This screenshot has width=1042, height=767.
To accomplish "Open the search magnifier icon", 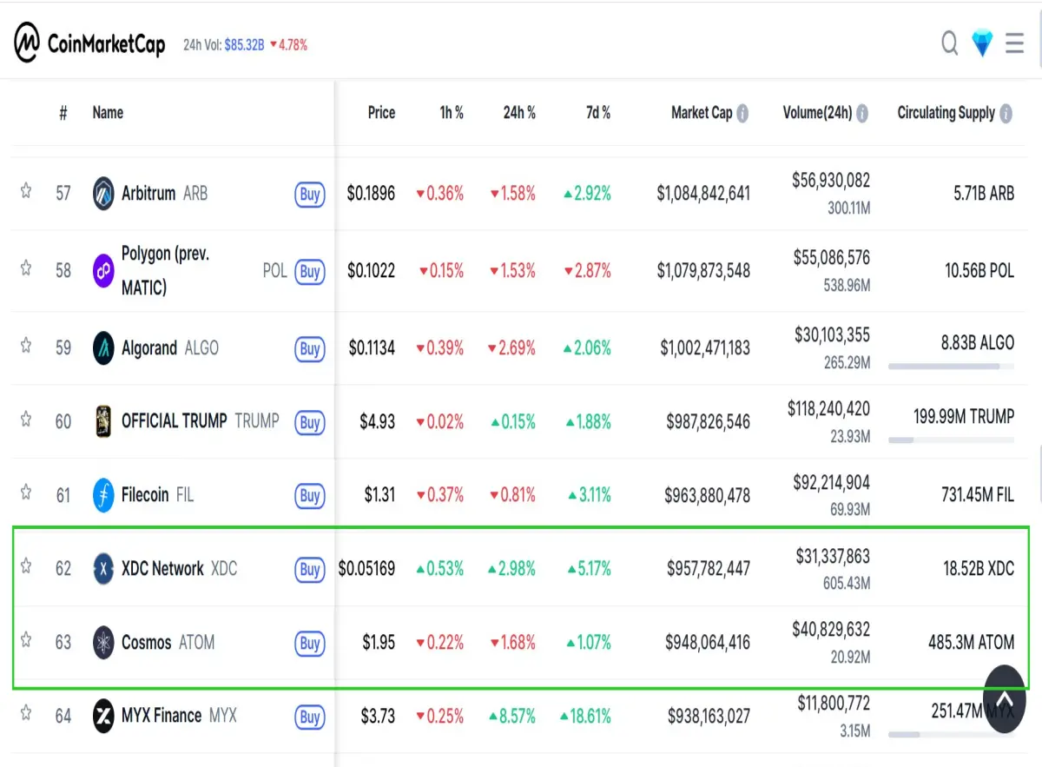I will pyautogui.click(x=950, y=43).
